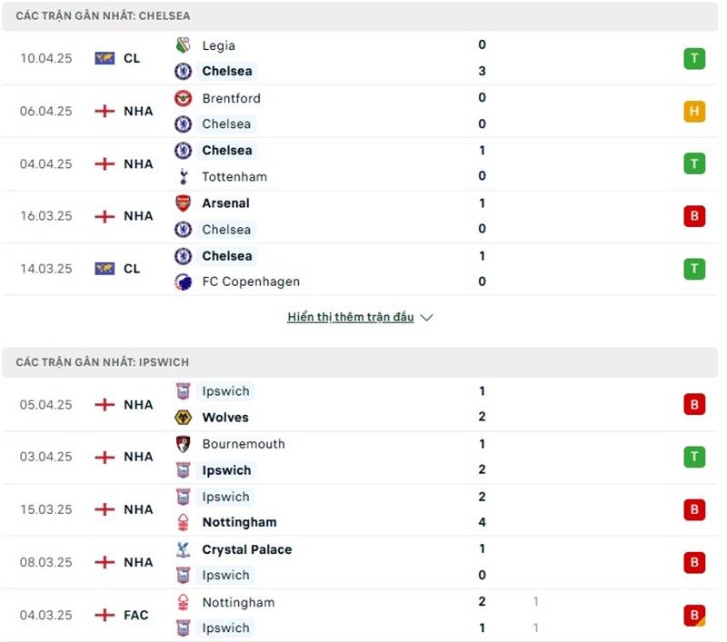
Task: Open the 'Các trận gần nhất: Ipswich' header
Action: tap(102, 362)
